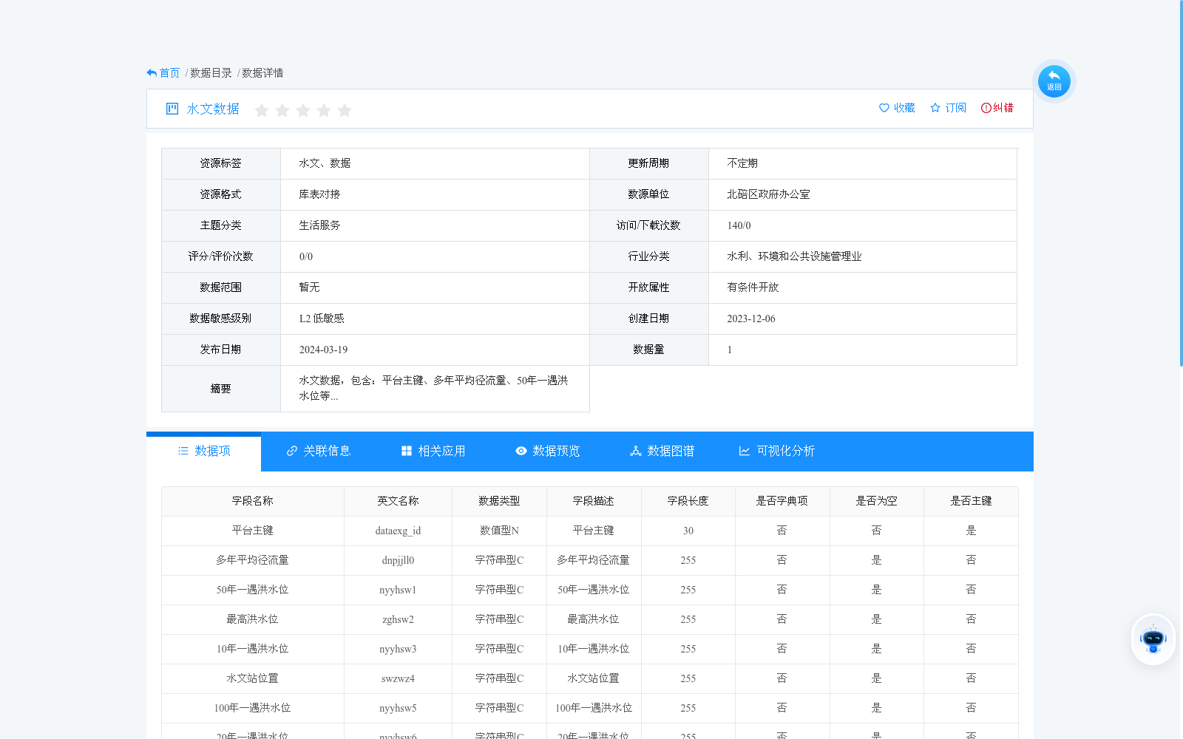
Task: Click 30 in the 字段长度 column
Action: tap(688, 531)
